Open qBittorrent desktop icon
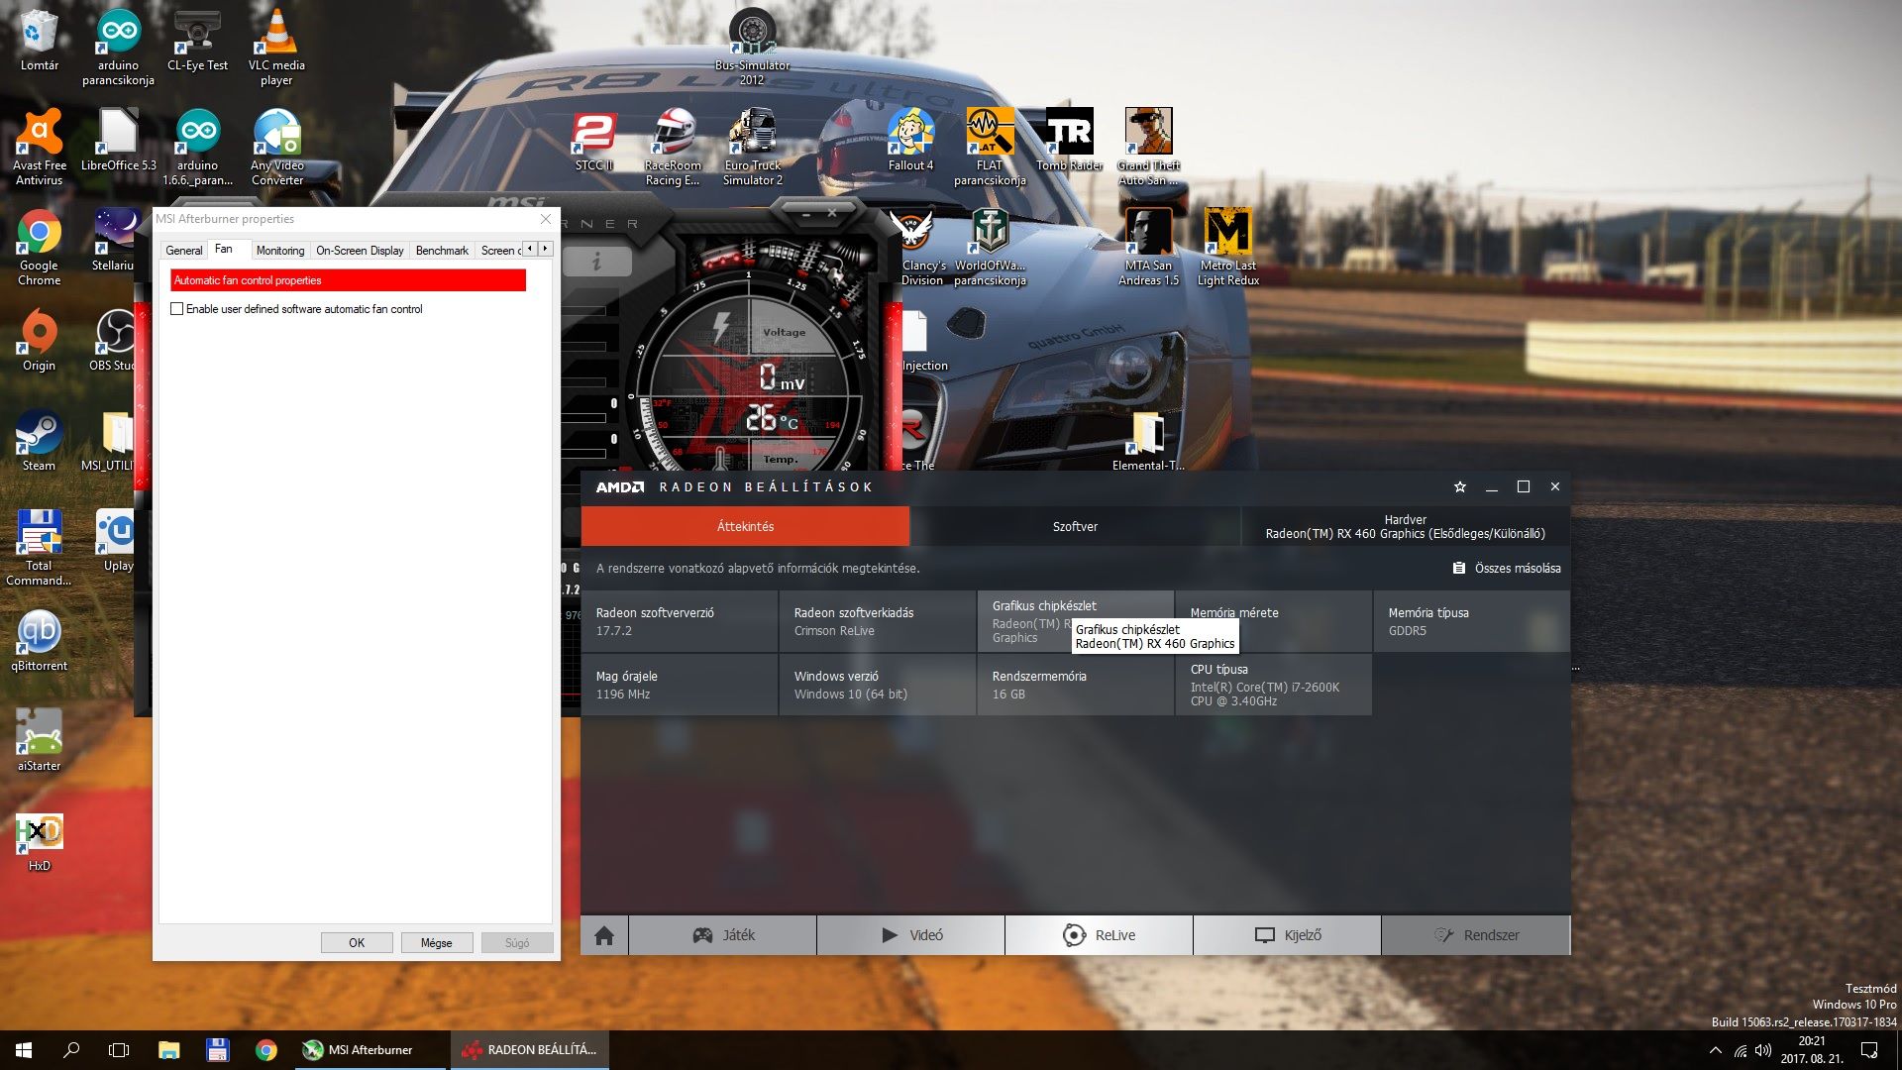The image size is (1902, 1070). coord(39,640)
